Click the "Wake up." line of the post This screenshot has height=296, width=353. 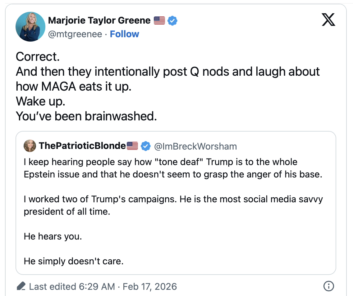(x=41, y=101)
